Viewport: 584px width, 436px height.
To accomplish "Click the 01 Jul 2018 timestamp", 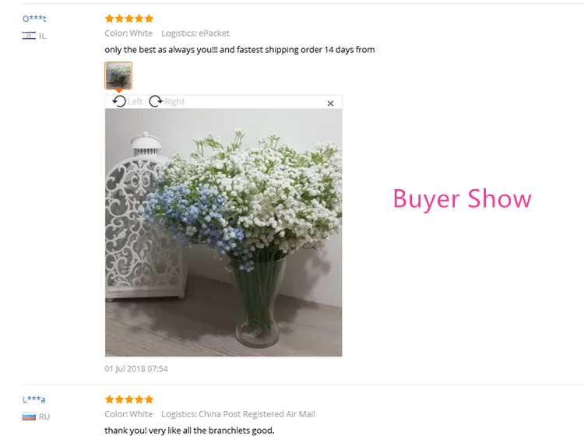I will pos(136,368).
